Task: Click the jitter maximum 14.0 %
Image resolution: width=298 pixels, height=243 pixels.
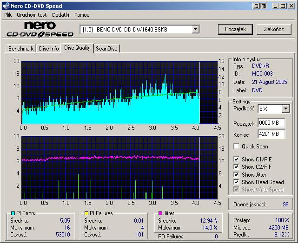Action: click(210, 227)
